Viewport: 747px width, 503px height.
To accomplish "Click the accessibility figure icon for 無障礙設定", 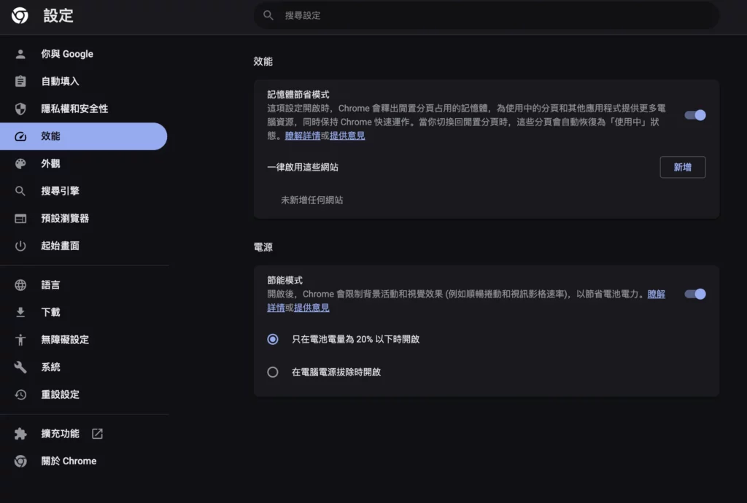I will pyautogui.click(x=20, y=340).
